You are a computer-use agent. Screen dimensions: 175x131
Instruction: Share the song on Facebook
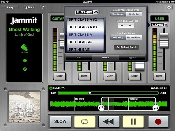[29, 8]
